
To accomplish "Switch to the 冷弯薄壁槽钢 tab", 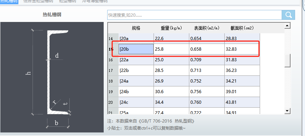I will pos(95,1).
